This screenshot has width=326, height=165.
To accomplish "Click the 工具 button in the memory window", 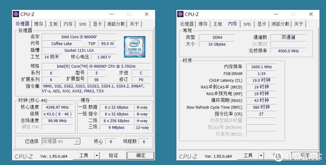I will [248, 156].
